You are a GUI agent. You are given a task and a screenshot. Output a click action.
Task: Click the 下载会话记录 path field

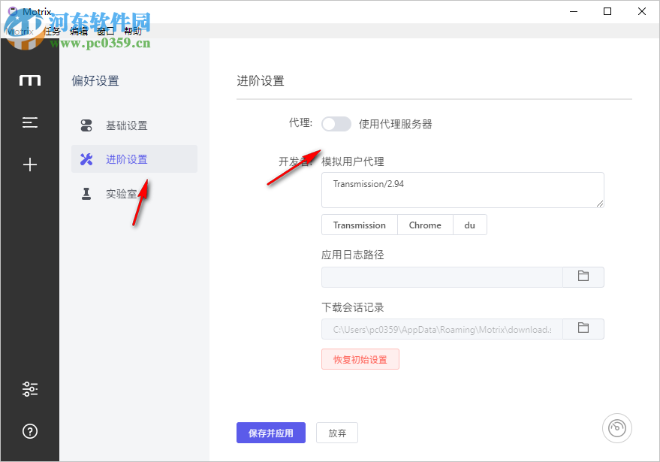(442, 328)
